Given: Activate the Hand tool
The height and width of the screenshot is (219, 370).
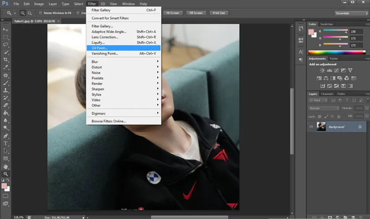Looking at the screenshot, I should pyautogui.click(x=6, y=166).
